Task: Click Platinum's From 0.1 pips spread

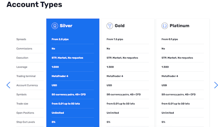Action: (170, 39)
